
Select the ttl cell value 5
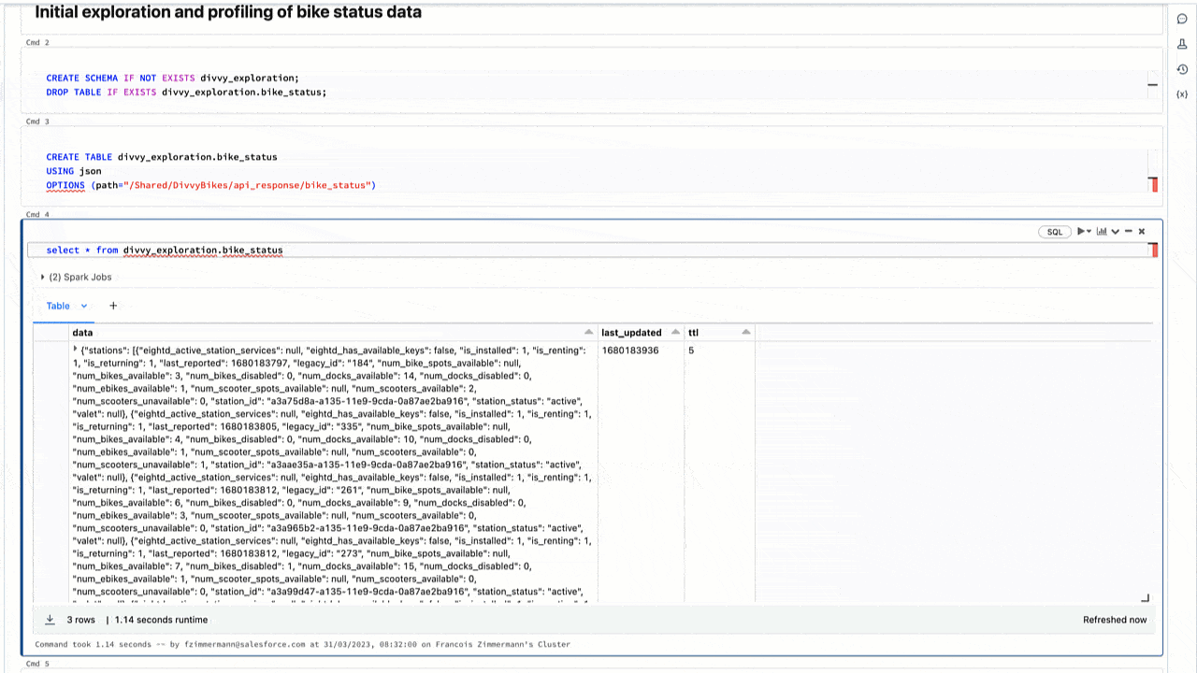(691, 351)
